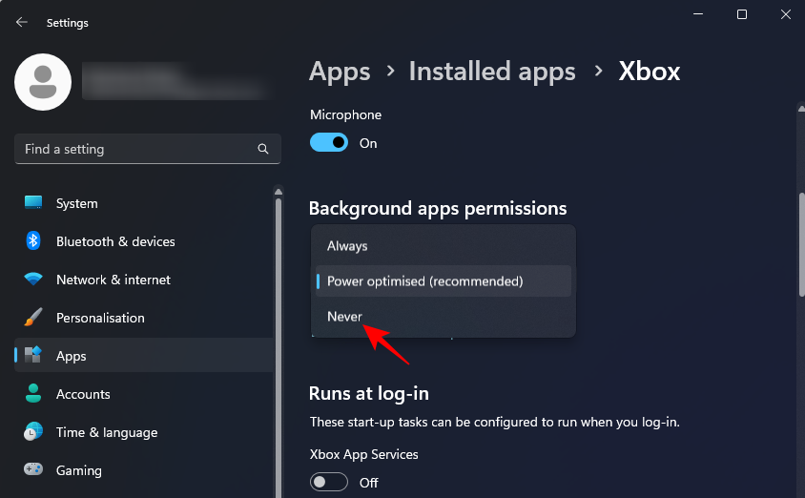Go to Network & internet settings
805x498 pixels.
144,280
